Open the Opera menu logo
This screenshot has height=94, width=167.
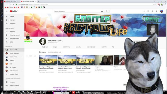click(x=2, y=2)
